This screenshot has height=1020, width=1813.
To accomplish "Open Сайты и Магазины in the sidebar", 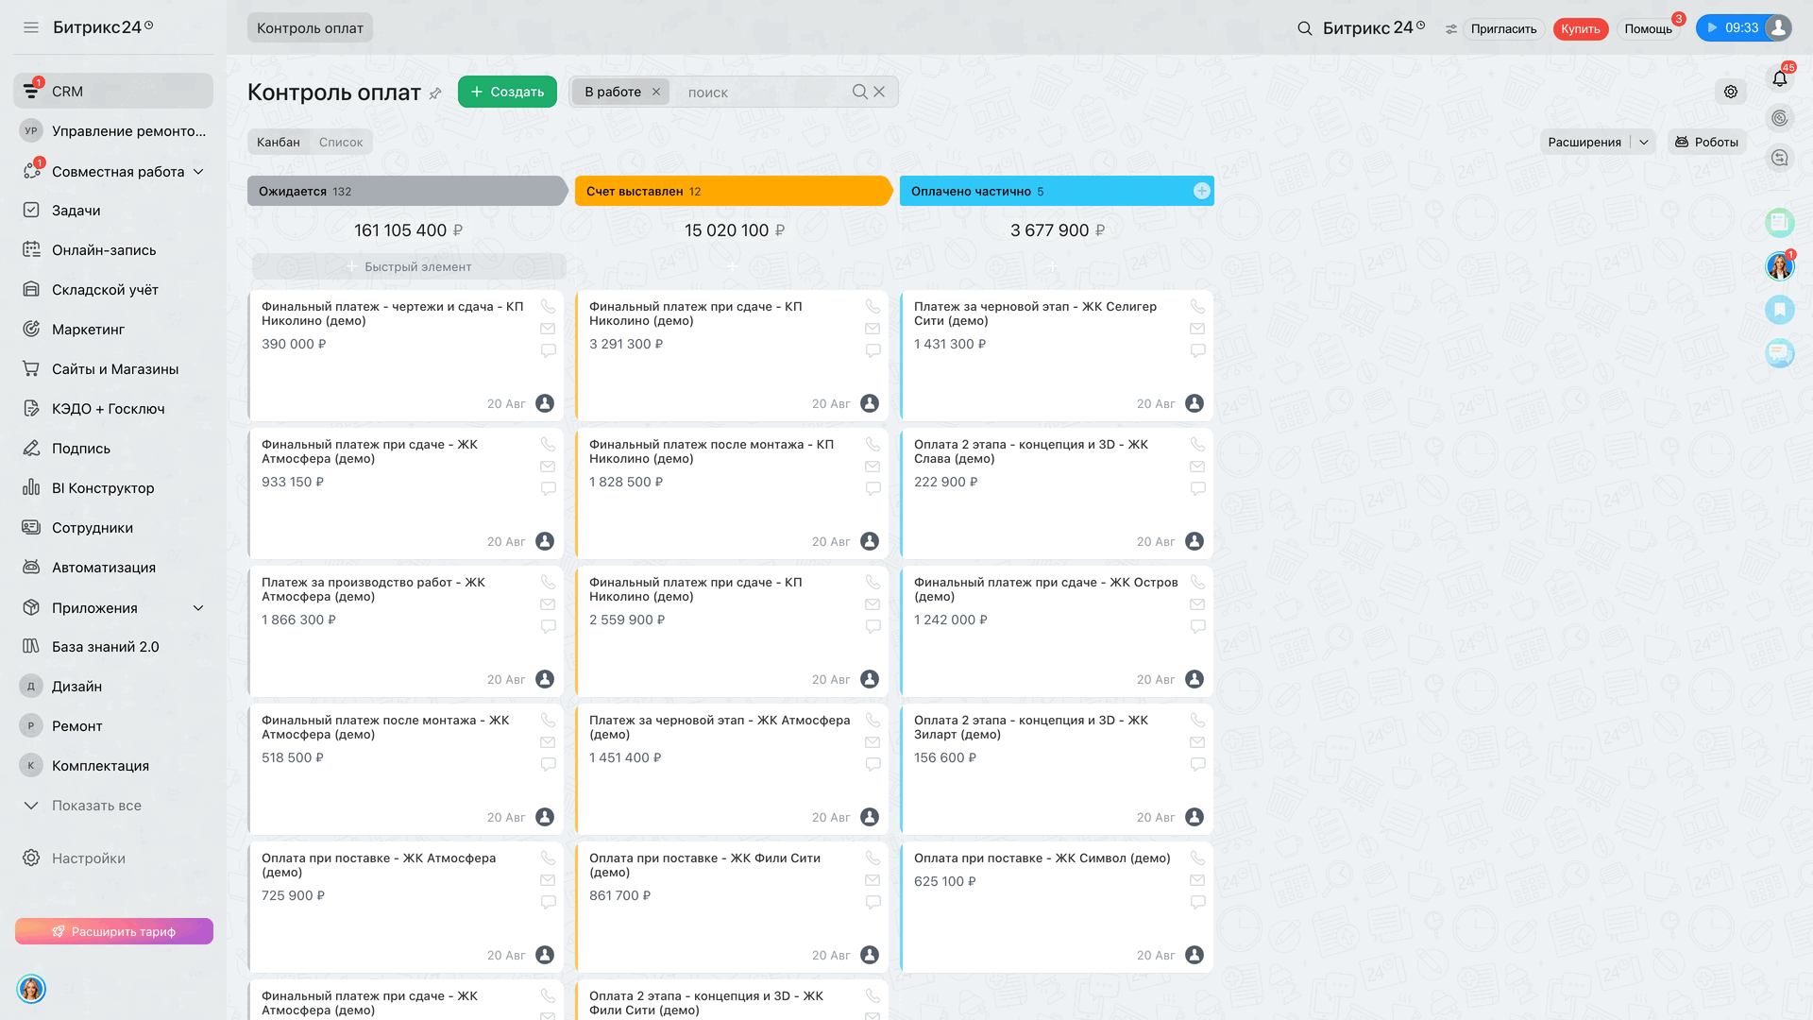I will (x=113, y=369).
